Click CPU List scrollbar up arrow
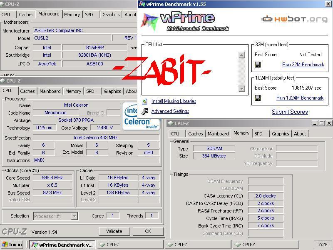This screenshot has height=250, width=333. pyautogui.click(x=242, y=55)
